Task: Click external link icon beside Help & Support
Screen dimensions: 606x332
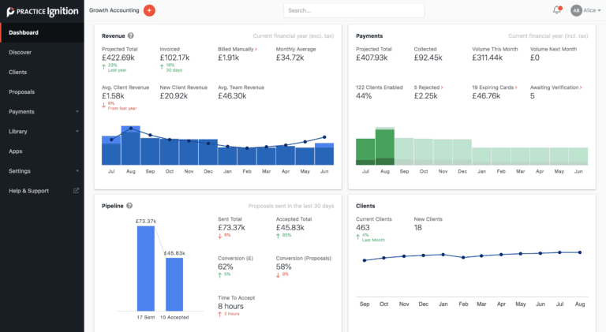Action: (77, 191)
